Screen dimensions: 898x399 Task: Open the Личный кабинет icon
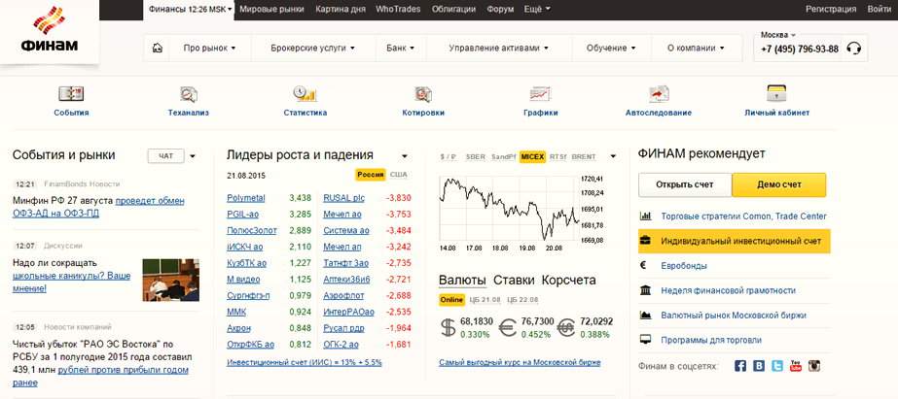pyautogui.click(x=777, y=94)
